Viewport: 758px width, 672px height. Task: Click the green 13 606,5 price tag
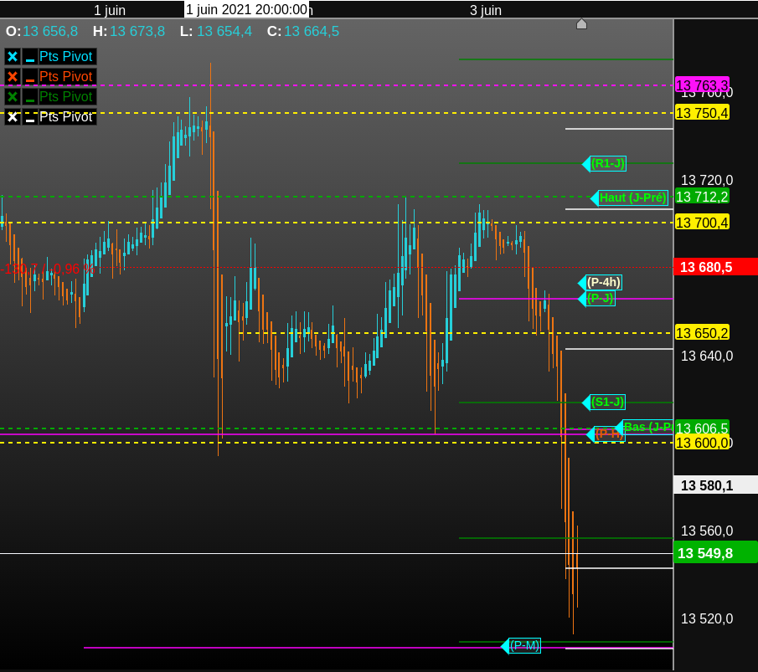[702, 428]
